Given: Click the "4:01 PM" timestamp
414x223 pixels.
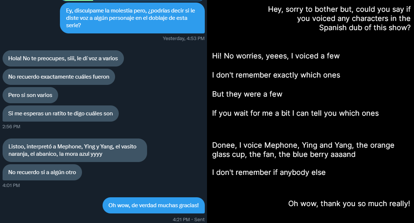Looking at the screenshot, I should [11, 186].
